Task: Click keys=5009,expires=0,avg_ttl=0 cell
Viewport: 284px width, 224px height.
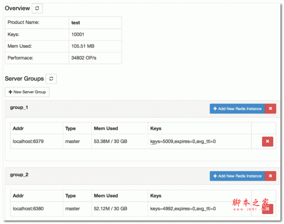Action: (x=200, y=141)
